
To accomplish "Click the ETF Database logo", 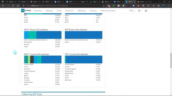I will [26, 11].
